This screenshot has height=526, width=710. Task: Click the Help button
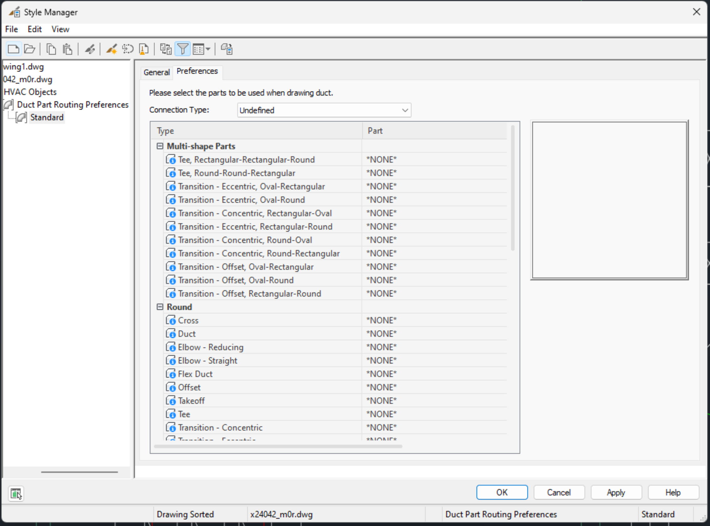673,492
